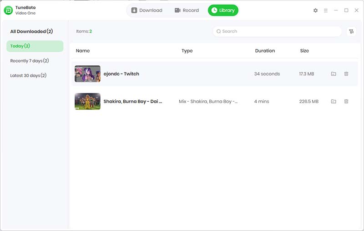Open folder for Shakira, Burna Boy video
Screen dimensions: 364x231
click(334, 101)
